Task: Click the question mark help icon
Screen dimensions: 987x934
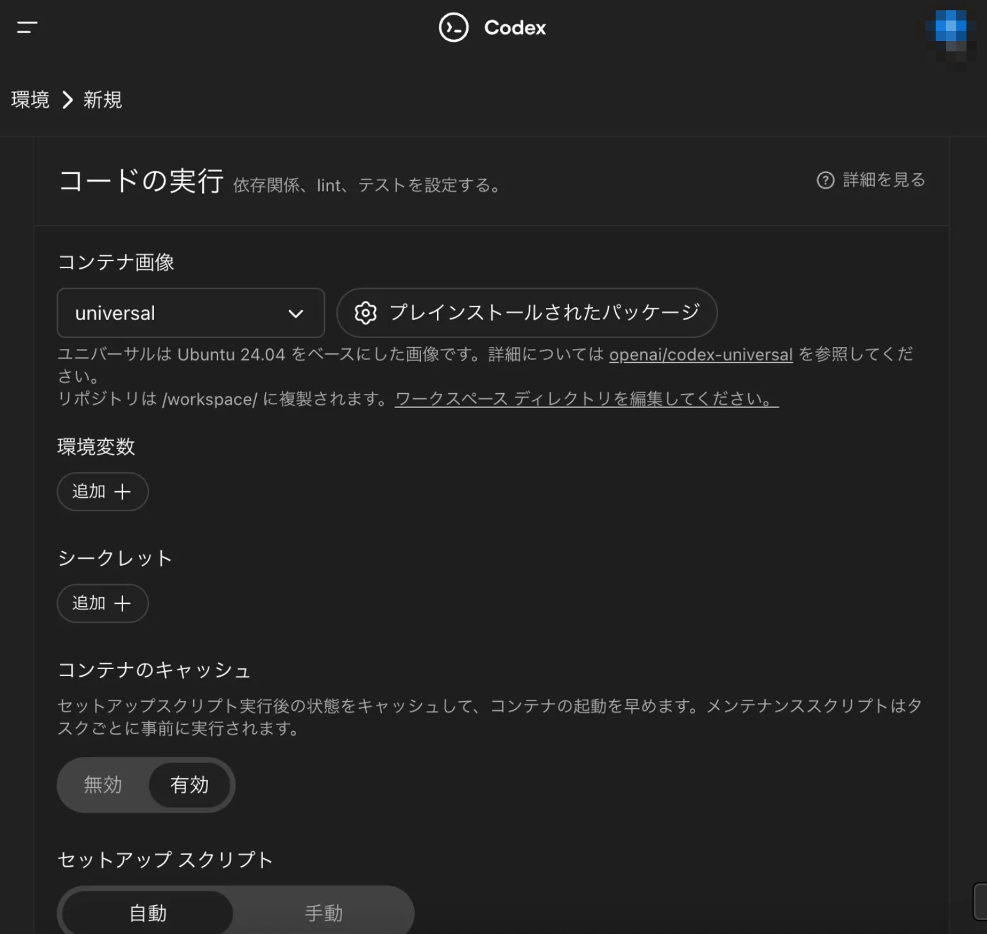Action: click(825, 180)
